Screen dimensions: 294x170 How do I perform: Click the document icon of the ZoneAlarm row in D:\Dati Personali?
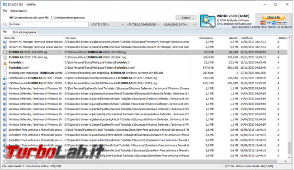coord(5,130)
